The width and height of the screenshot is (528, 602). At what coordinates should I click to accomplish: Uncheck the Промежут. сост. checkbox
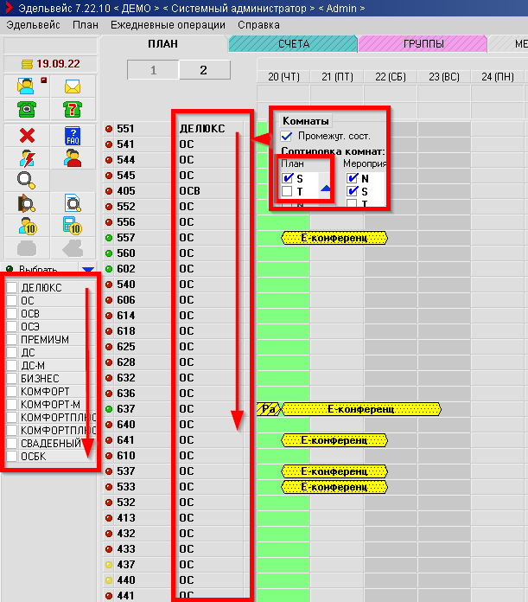[x=287, y=136]
